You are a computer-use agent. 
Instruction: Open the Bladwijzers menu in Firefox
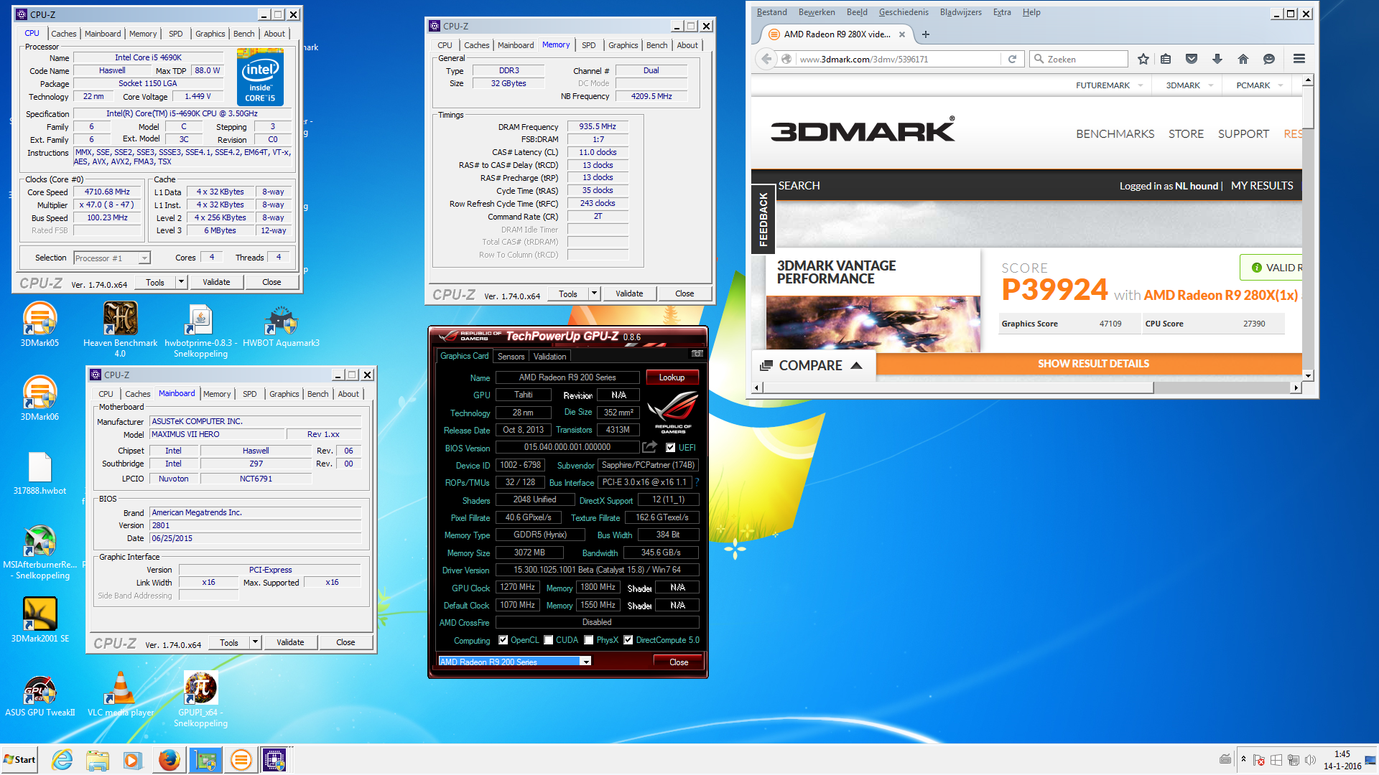960,12
